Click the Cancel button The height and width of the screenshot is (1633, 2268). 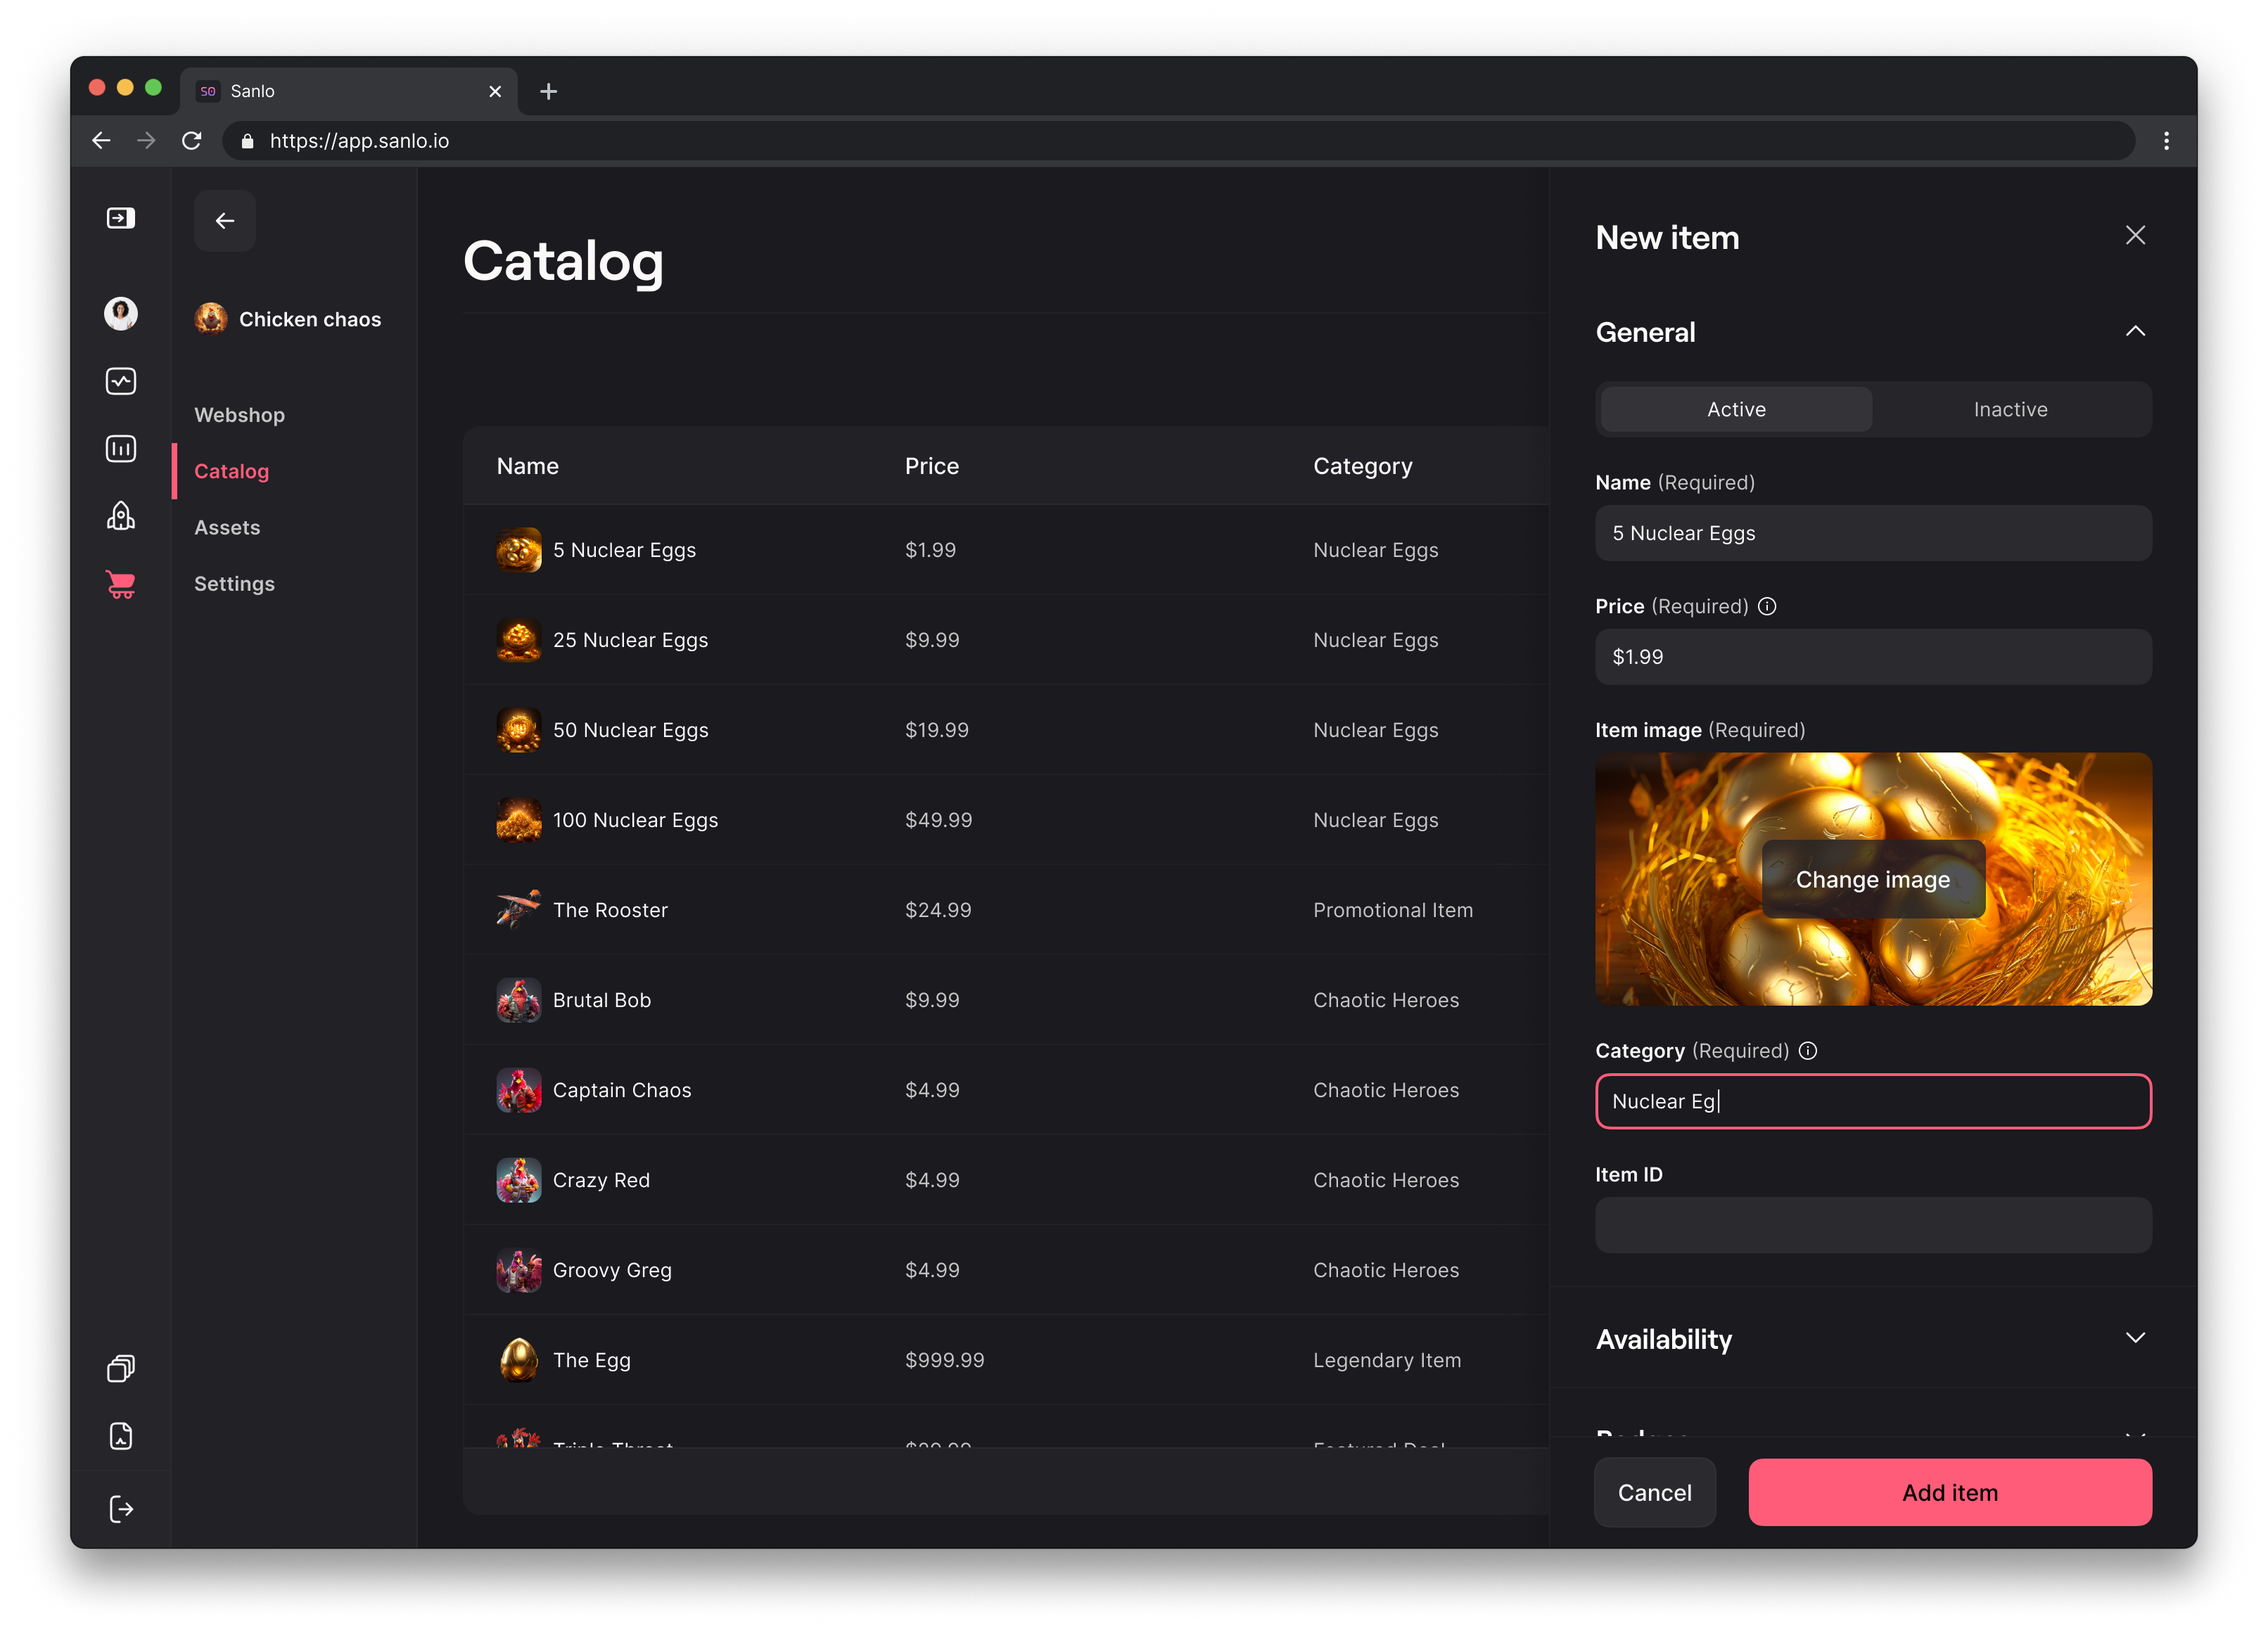pyautogui.click(x=1652, y=1492)
